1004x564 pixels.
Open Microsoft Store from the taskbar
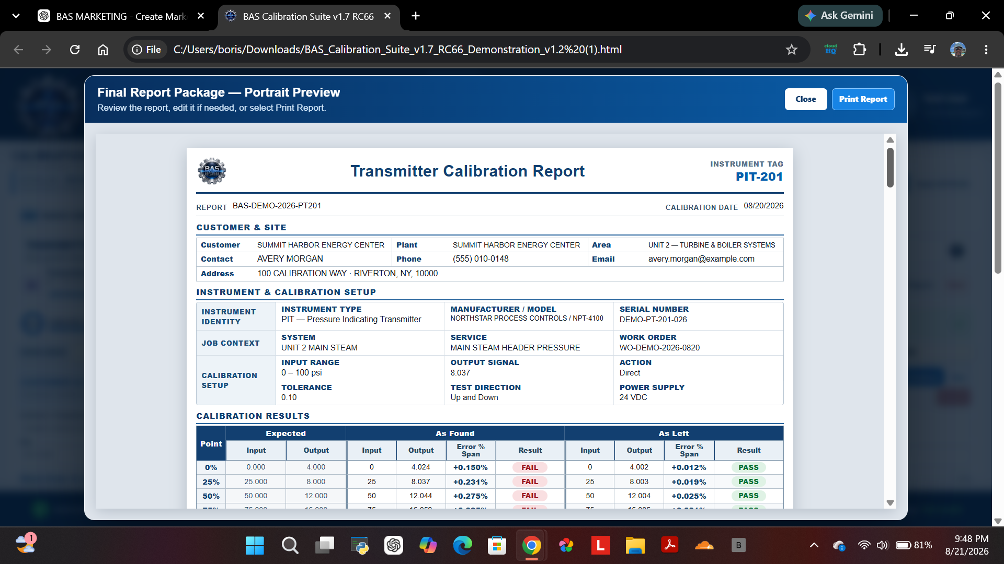pos(497,546)
